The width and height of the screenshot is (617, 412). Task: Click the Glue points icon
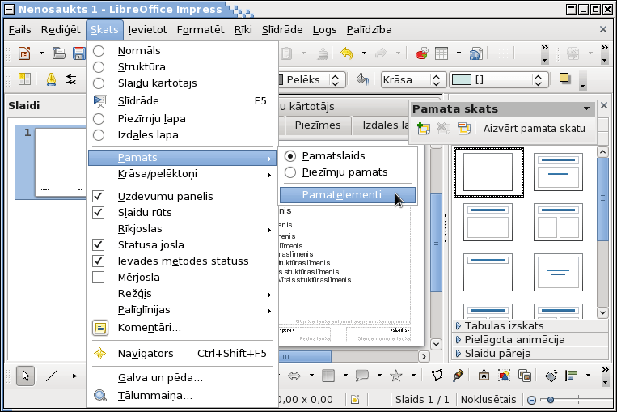[x=458, y=376]
